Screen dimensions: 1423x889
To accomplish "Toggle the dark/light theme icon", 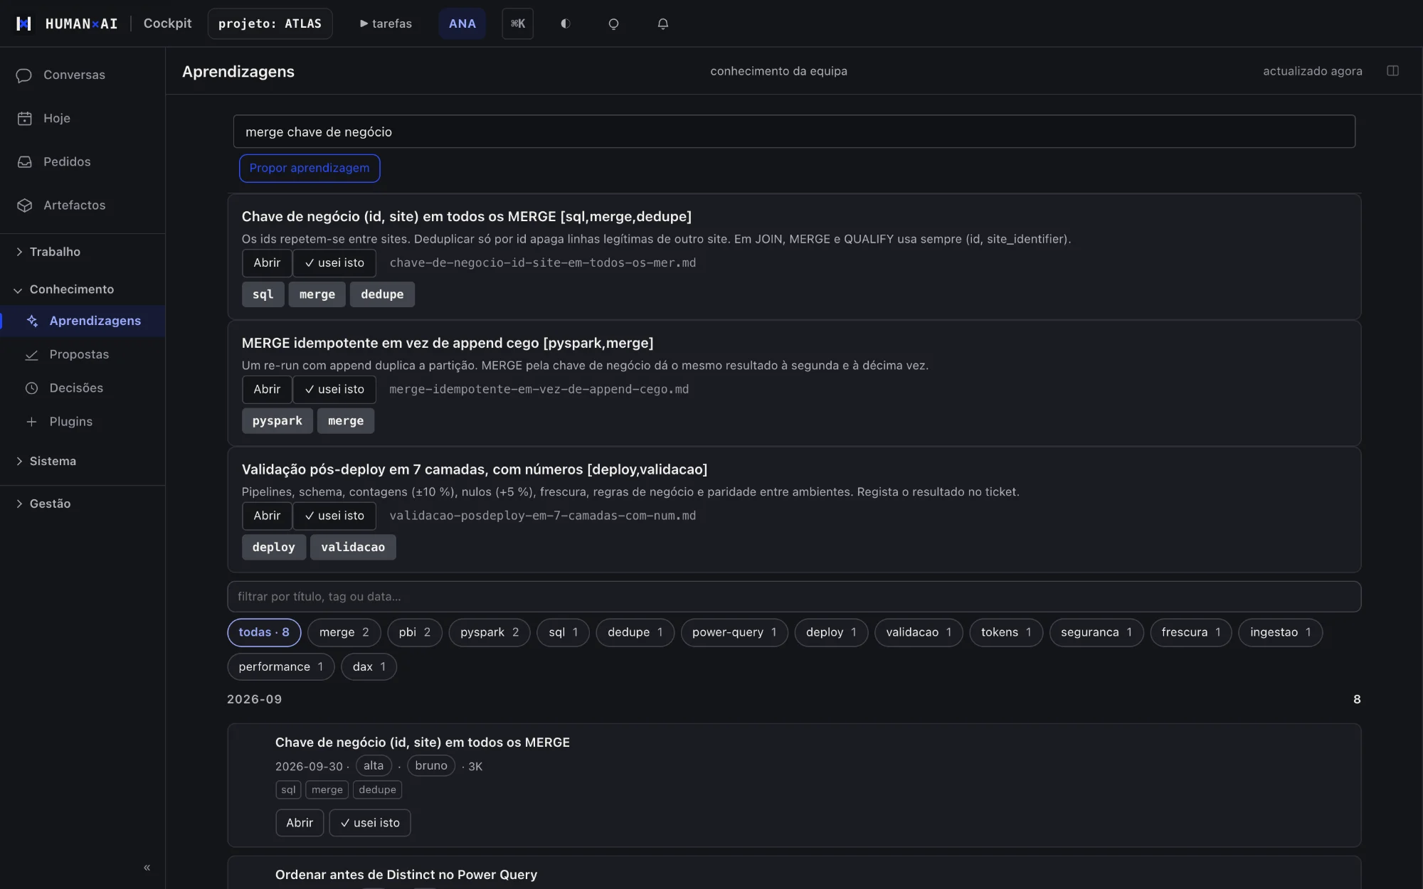I will coord(565,23).
